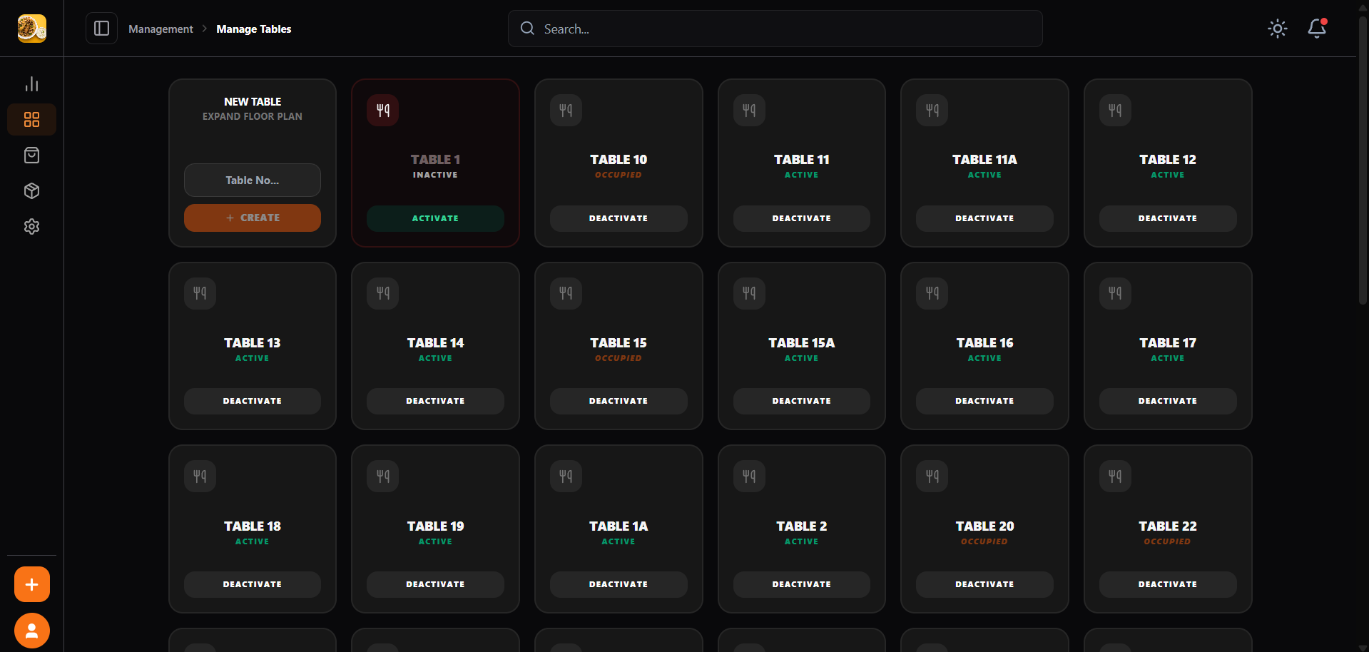The image size is (1369, 652).
Task: Deactivate Table 13
Action: point(253,401)
